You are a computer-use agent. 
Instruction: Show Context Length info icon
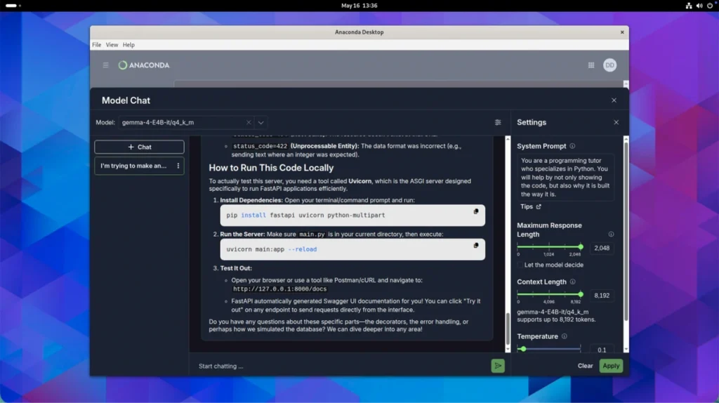pos(572,282)
